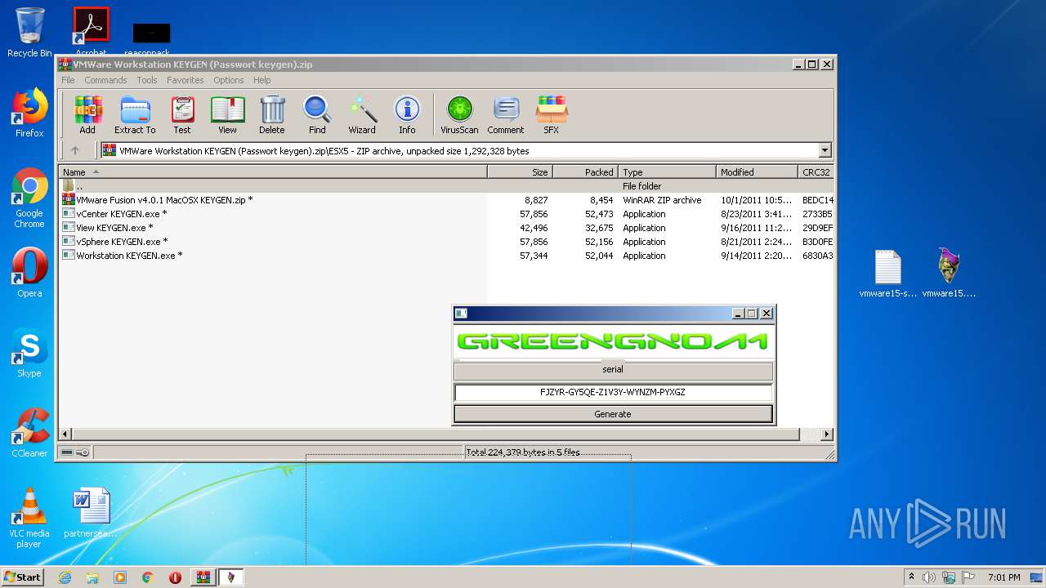Expand the archive path dropdown
The width and height of the screenshot is (1046, 588).
pyautogui.click(x=825, y=150)
